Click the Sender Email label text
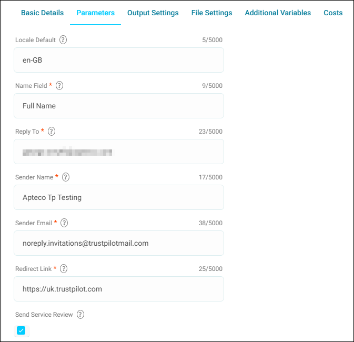 pyautogui.click(x=34, y=223)
